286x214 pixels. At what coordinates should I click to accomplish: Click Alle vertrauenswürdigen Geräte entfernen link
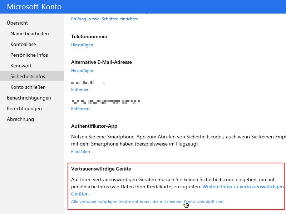point(147,202)
